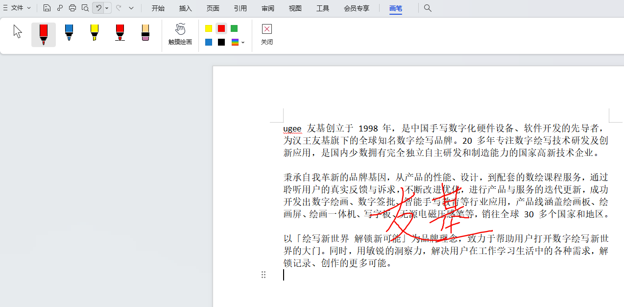This screenshot has width=624, height=307.
Task: Click the hamburger menu icon
Action: 5,8
